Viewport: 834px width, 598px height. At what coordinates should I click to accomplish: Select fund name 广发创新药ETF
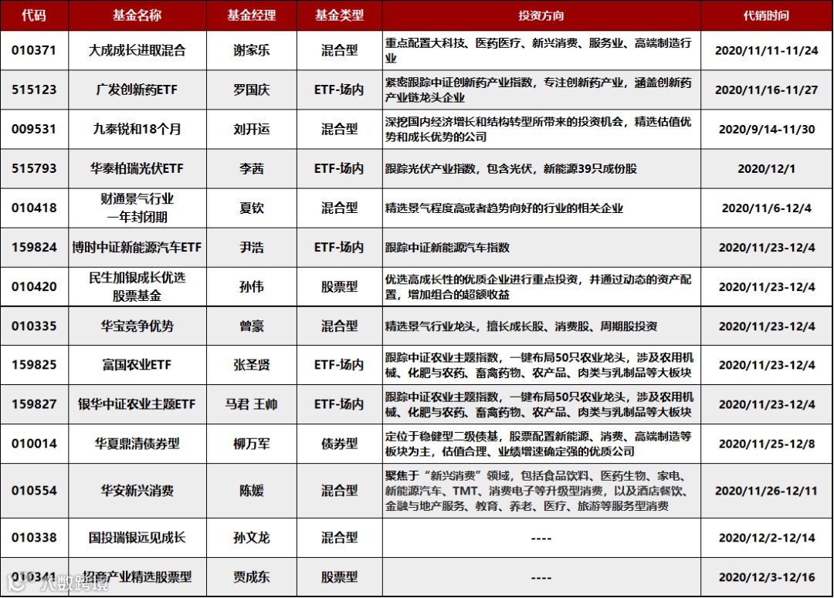point(137,90)
